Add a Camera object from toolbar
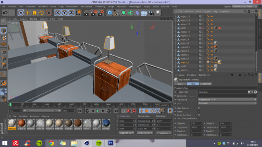The width and height of the screenshot is (262, 147). [151, 13]
